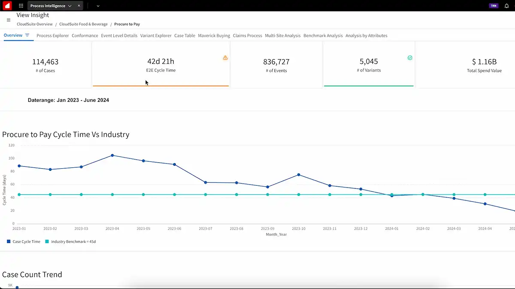Click the warning icon on E2E Cycle Time card
Screen dimensions: 515x289
click(x=225, y=57)
